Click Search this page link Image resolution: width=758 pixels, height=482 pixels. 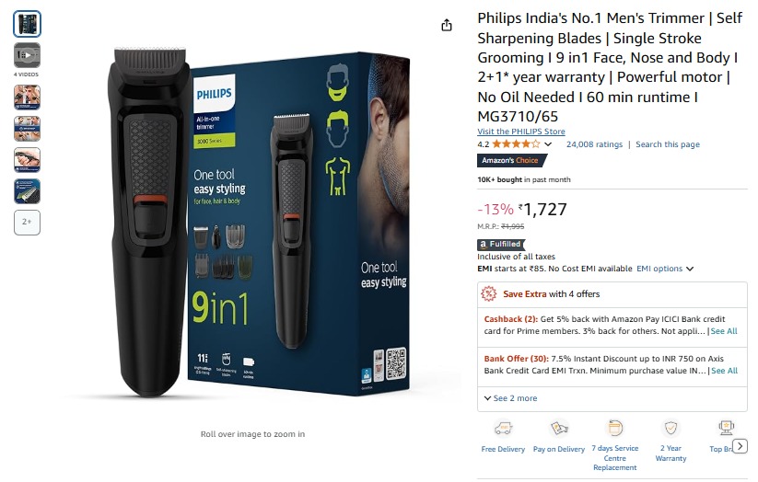(x=668, y=144)
